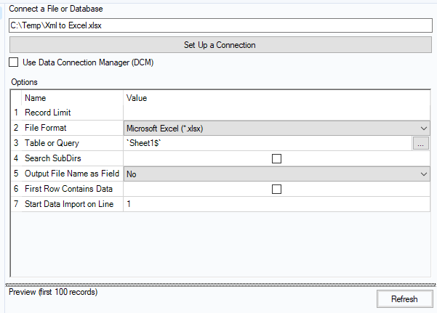Image resolution: width=437 pixels, height=313 pixels.
Task: Click the file path input field
Action: click(x=219, y=25)
